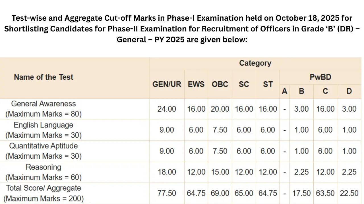The height and width of the screenshot is (204, 364).
Task: Select the PwBD D aggregate value 22.50
Action: point(349,193)
